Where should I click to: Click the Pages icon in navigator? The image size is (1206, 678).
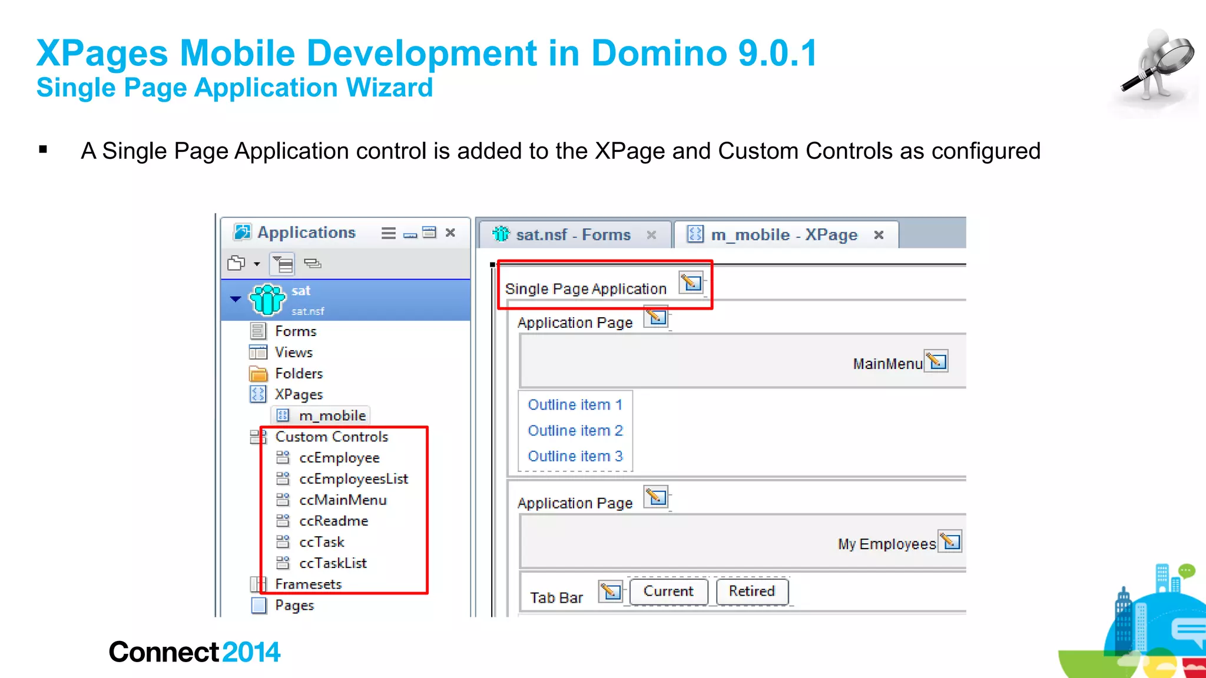point(259,606)
